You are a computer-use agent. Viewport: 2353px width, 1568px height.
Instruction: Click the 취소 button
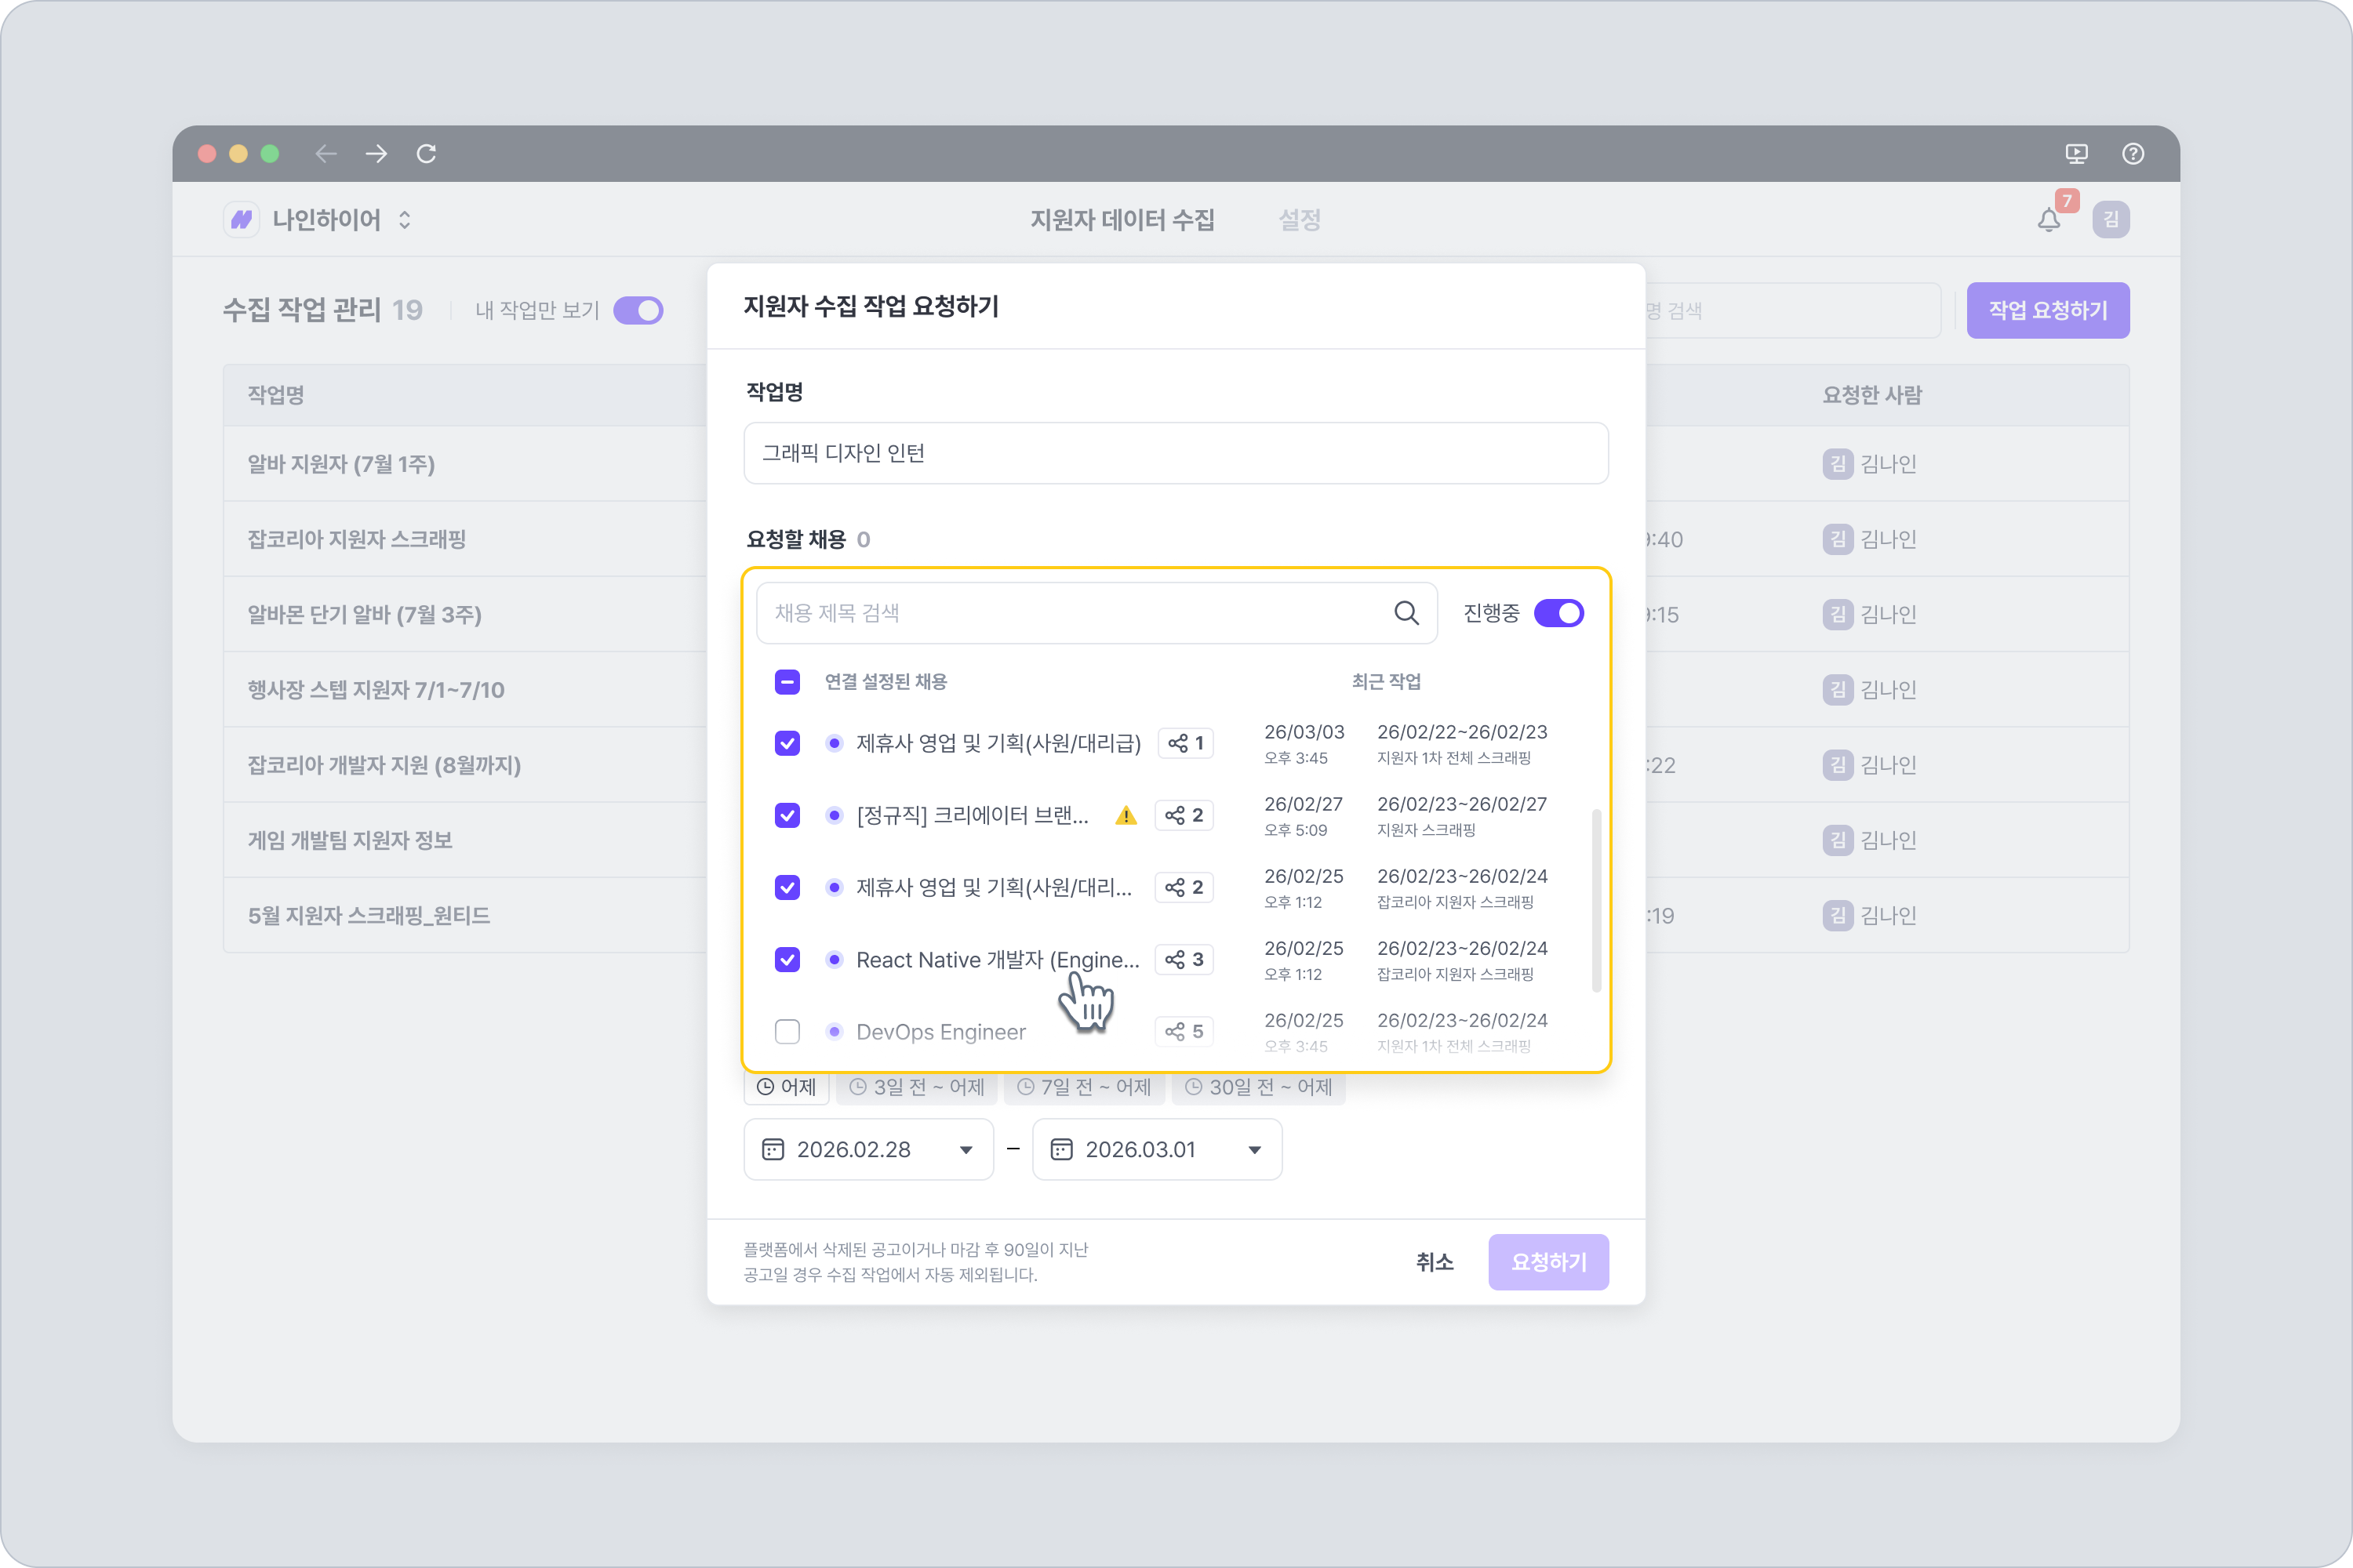(x=1434, y=1262)
